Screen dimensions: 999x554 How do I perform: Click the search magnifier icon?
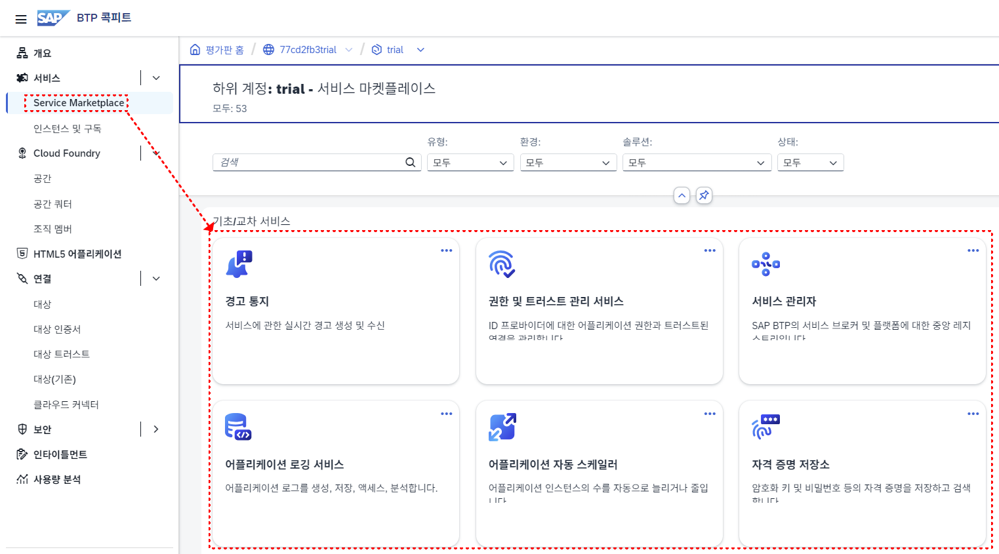pyautogui.click(x=411, y=163)
